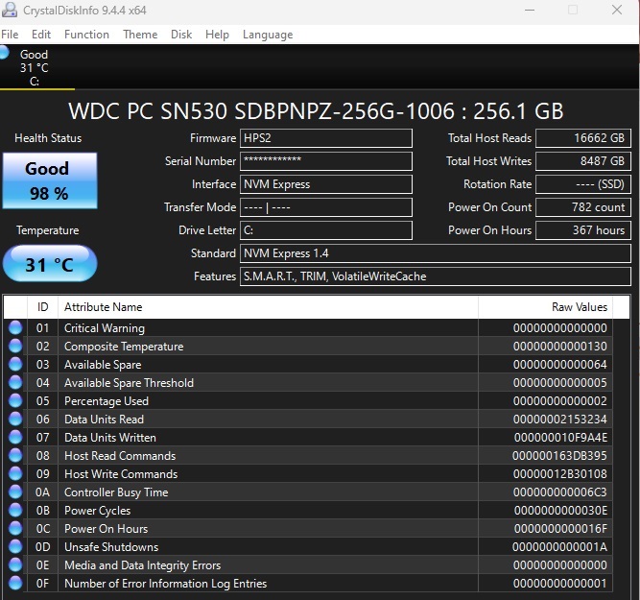Image resolution: width=640 pixels, height=600 pixels.
Task: Open the Help menu
Action: click(x=217, y=35)
